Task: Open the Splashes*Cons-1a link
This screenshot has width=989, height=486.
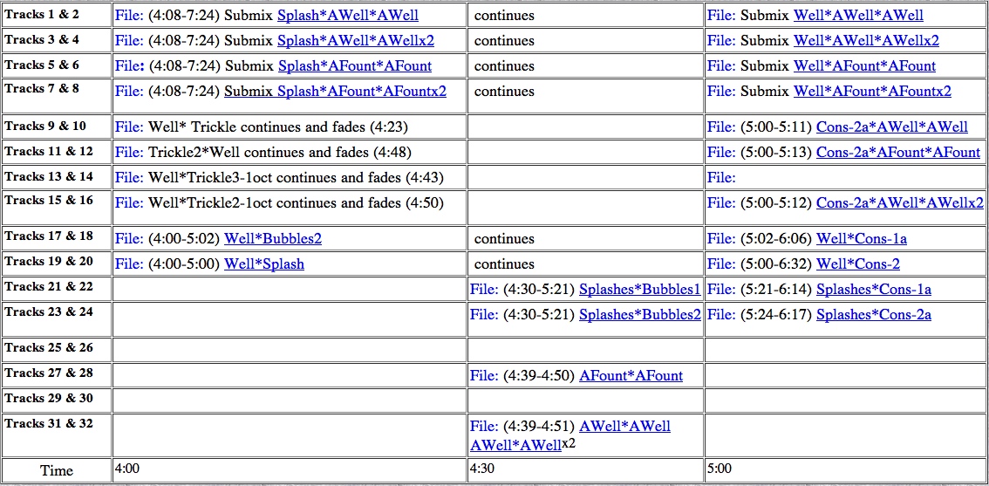Action: click(x=874, y=289)
